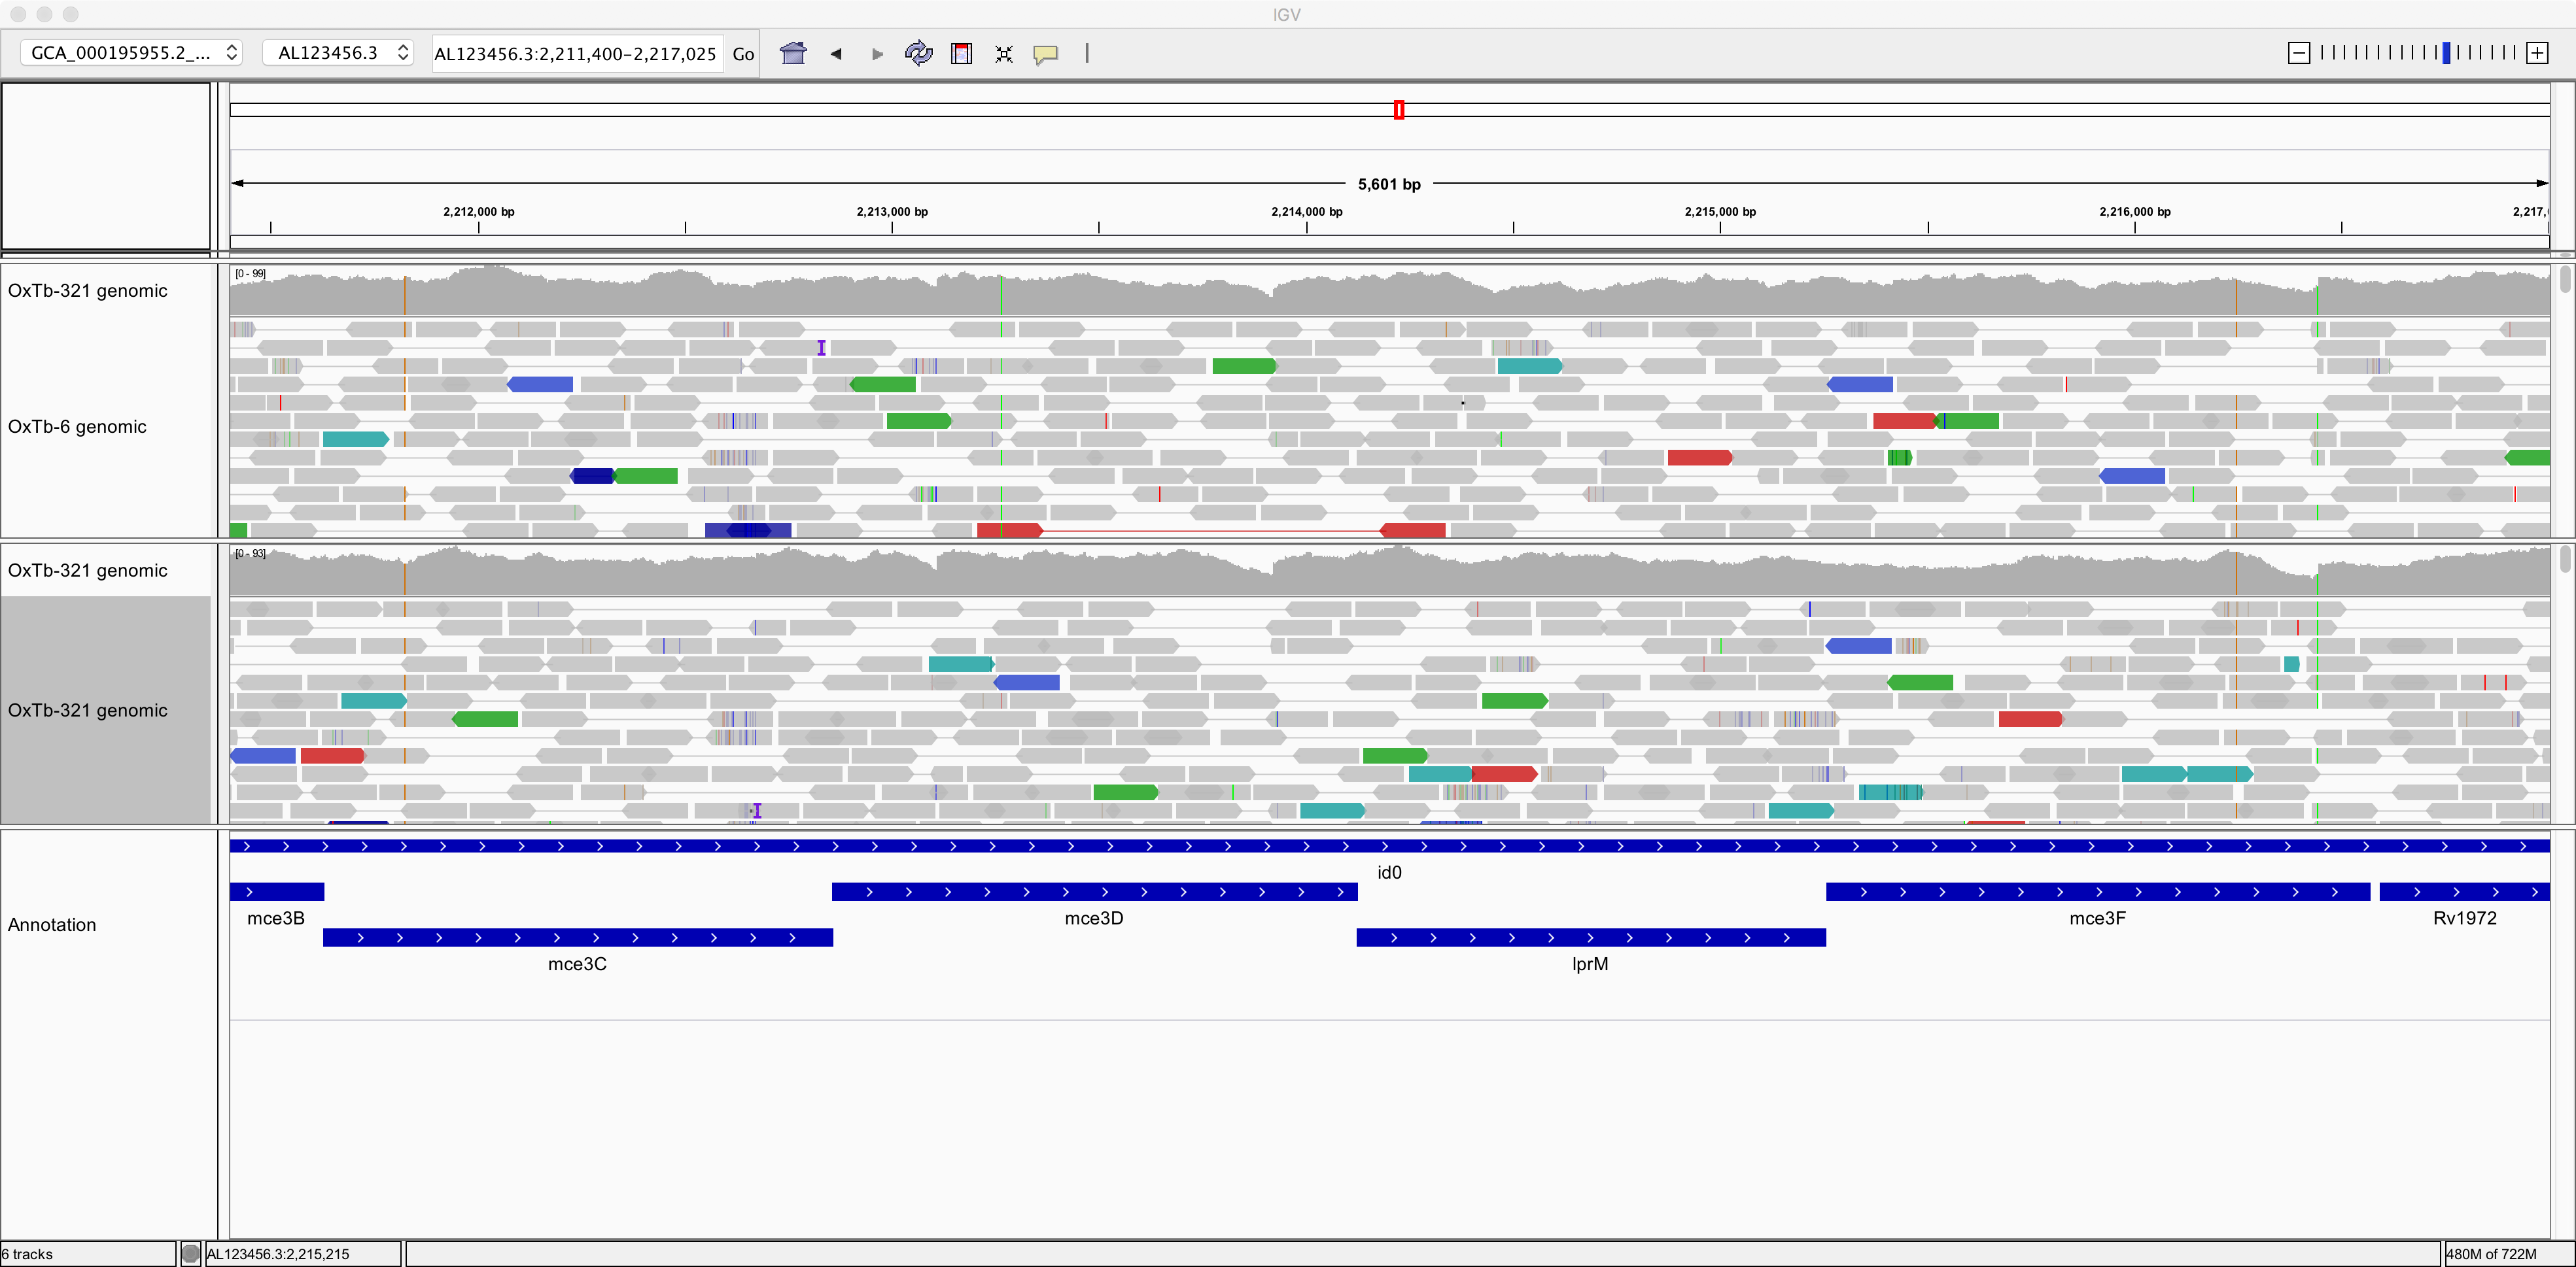
Task: Click the zoom out minus icon
Action: click(x=2298, y=53)
